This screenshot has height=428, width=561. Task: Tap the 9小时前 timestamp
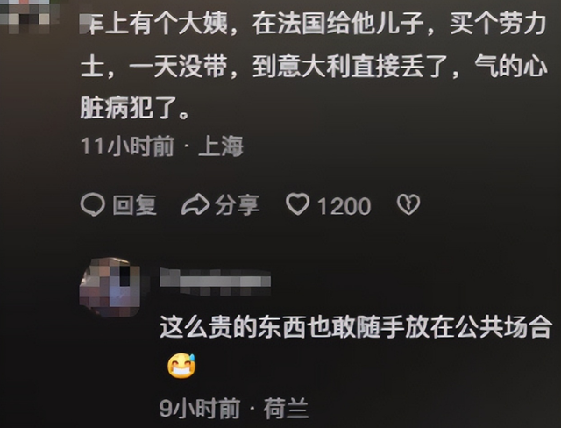200,409
